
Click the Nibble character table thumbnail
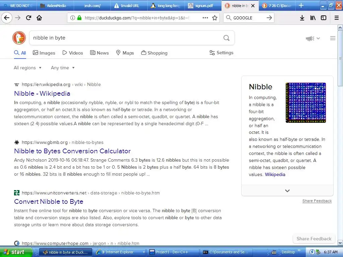305,103
